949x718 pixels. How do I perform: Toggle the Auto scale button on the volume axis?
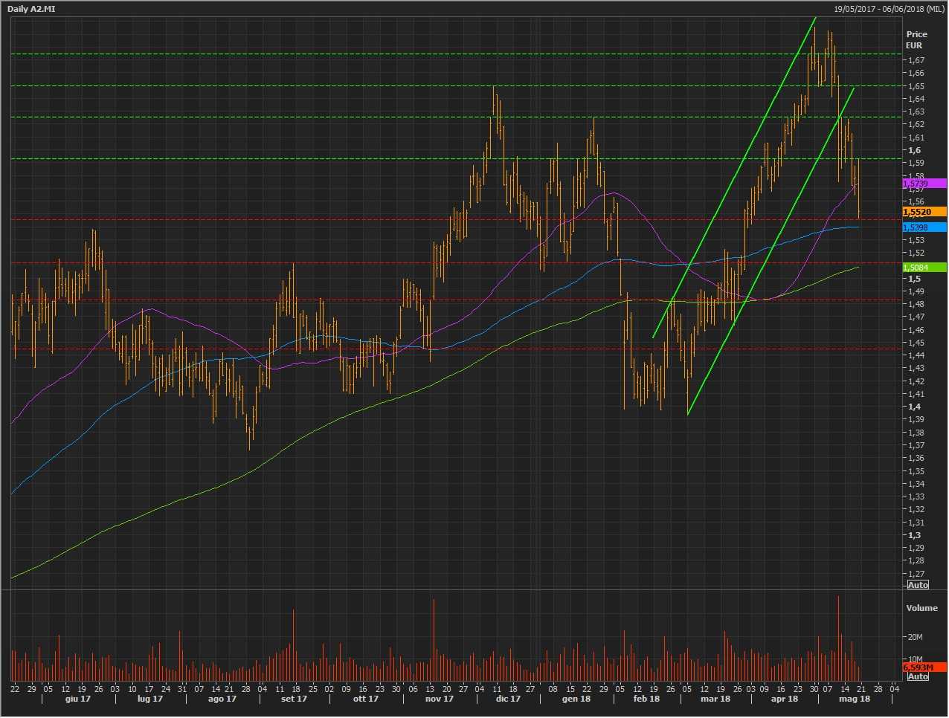918,676
